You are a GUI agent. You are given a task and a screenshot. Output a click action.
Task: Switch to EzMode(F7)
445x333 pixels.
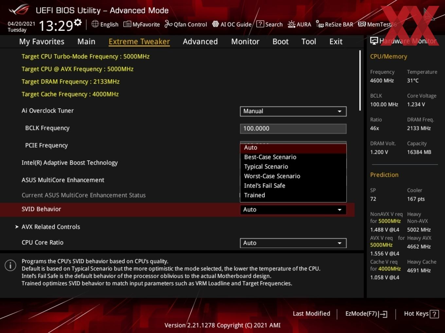coord(366,314)
